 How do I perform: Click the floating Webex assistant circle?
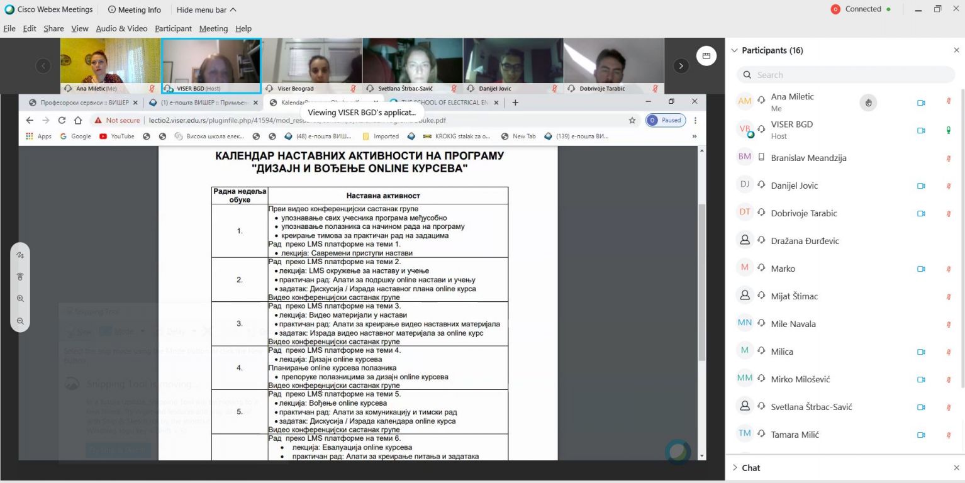tap(678, 452)
